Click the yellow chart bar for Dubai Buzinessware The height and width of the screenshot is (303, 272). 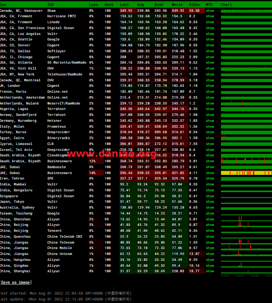pyautogui.click(x=246, y=173)
